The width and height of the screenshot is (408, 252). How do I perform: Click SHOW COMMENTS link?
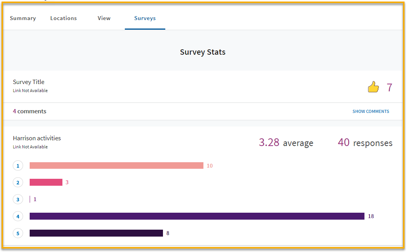point(371,111)
